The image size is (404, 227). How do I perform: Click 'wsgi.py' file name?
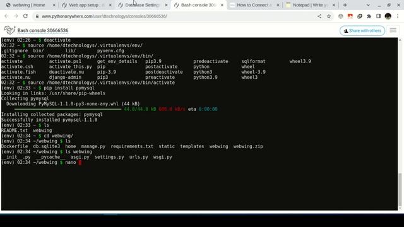pyautogui.click(x=163, y=157)
